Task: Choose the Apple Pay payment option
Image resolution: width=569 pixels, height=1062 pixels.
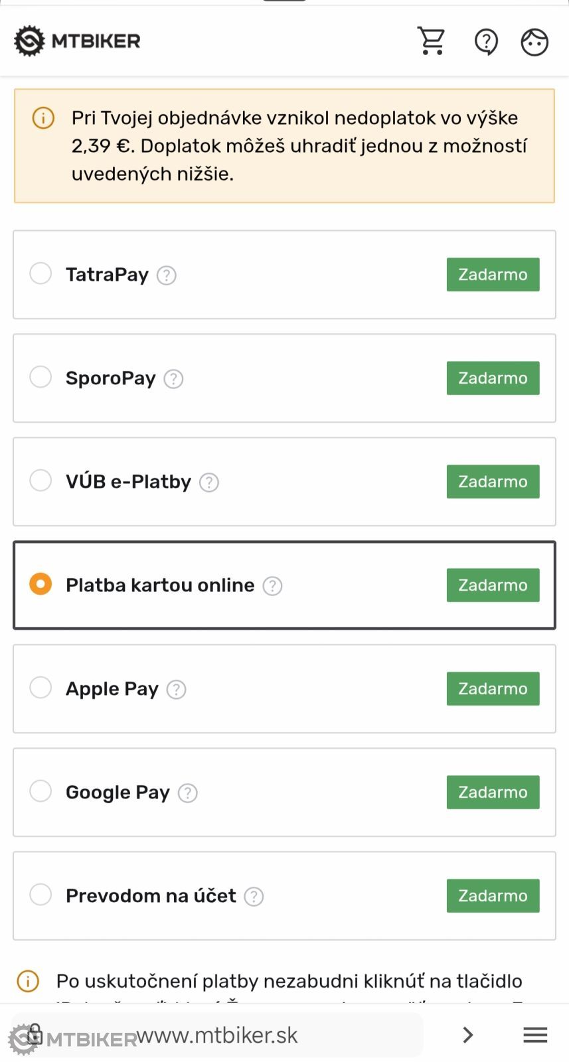Action: [41, 688]
